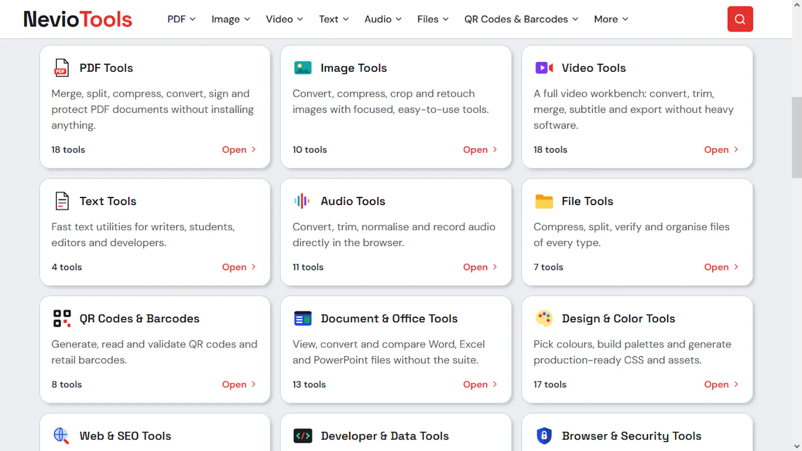Open the Files navigation dropdown
802x451 pixels.
[x=433, y=19]
